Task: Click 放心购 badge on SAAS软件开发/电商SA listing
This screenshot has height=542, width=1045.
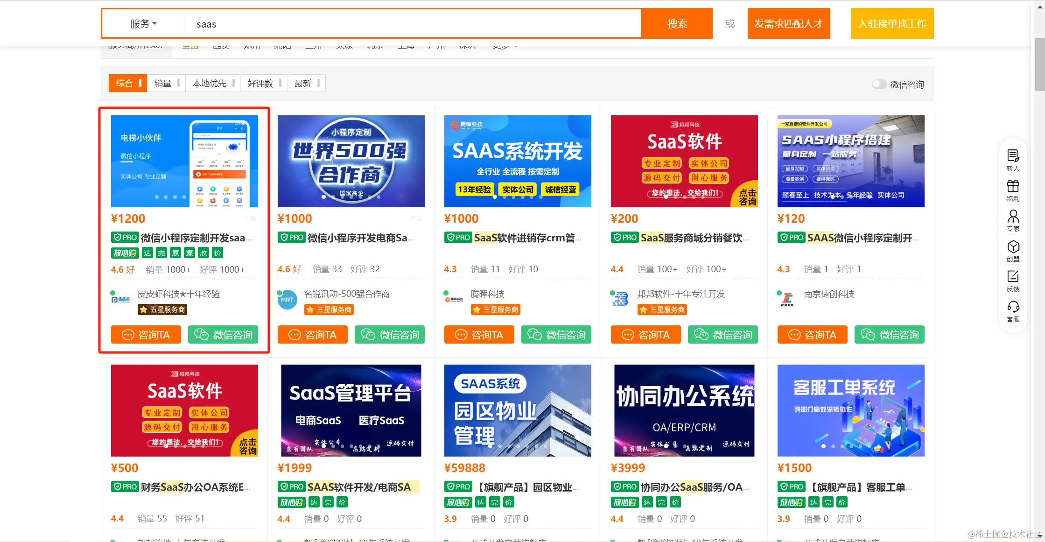Action: click(x=291, y=502)
